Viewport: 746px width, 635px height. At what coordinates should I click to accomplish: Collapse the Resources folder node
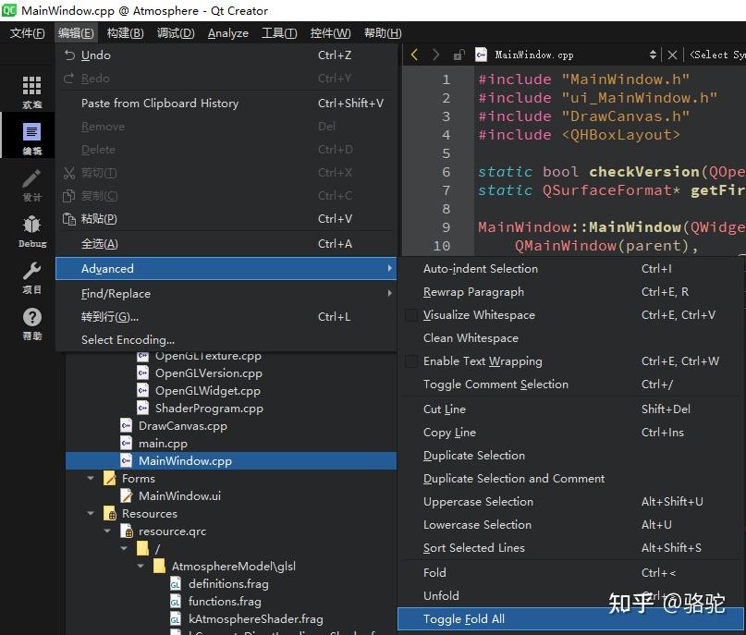92,514
